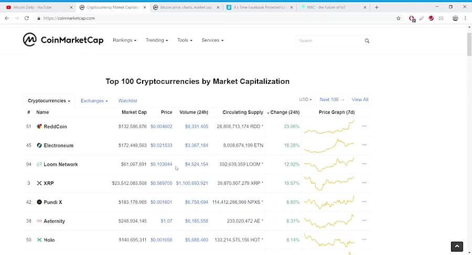This screenshot has width=472, height=255.
Task: Sort by the Volume (24h) column header
Action: click(194, 112)
